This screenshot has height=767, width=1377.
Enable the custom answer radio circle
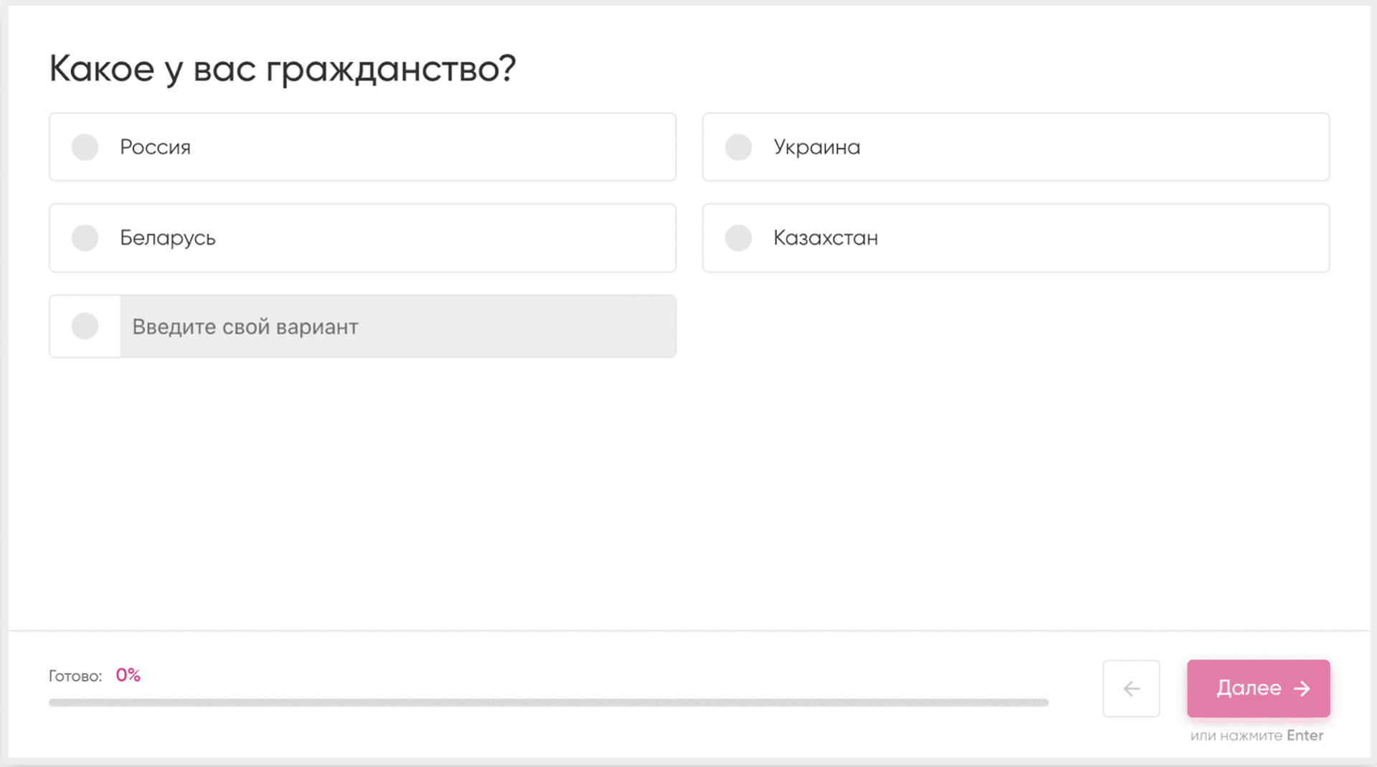tap(85, 326)
